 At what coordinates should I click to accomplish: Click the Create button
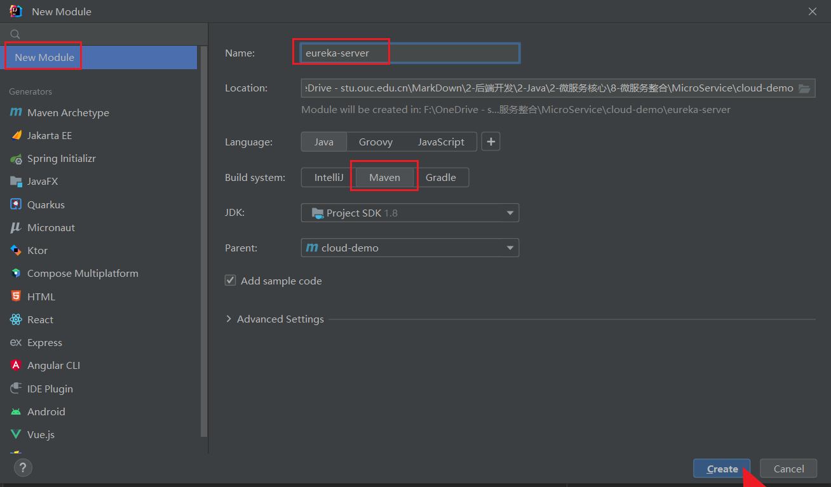(722, 469)
